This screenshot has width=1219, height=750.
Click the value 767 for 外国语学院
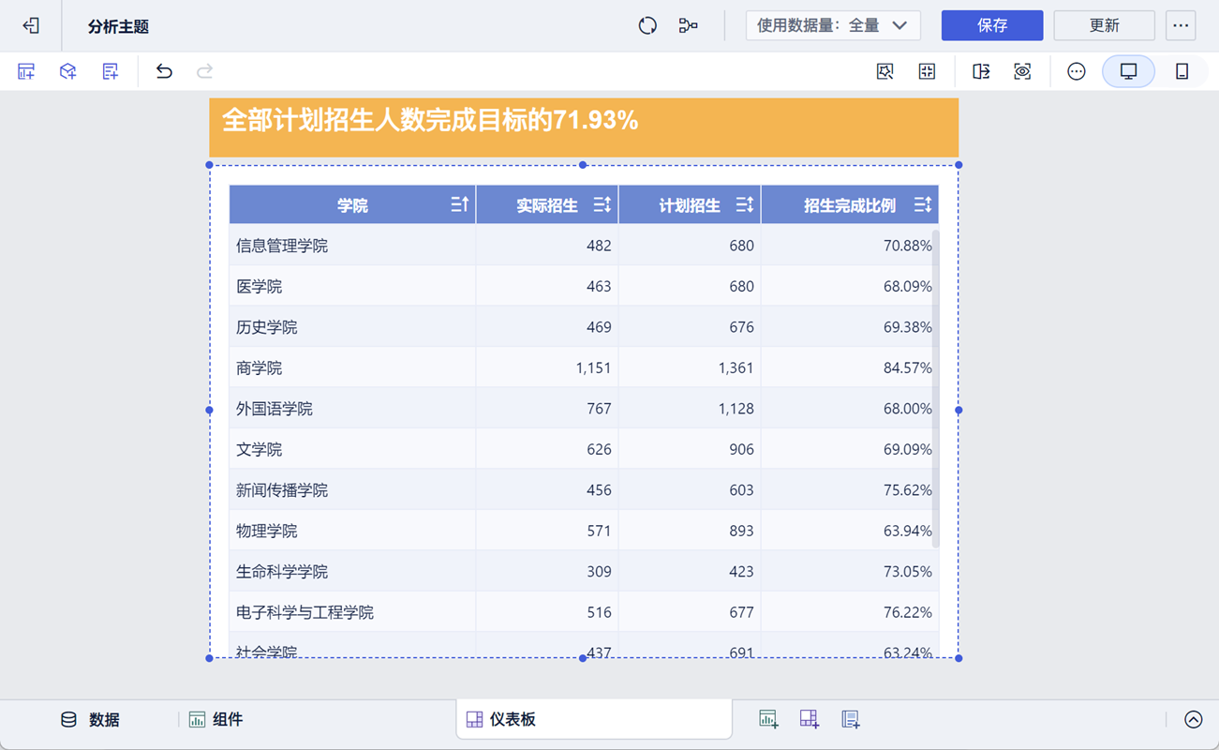click(599, 409)
